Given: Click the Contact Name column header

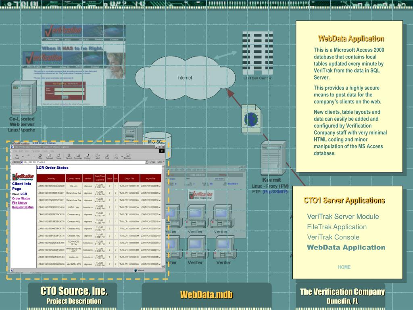Looking at the screenshot, I should click(x=73, y=178).
